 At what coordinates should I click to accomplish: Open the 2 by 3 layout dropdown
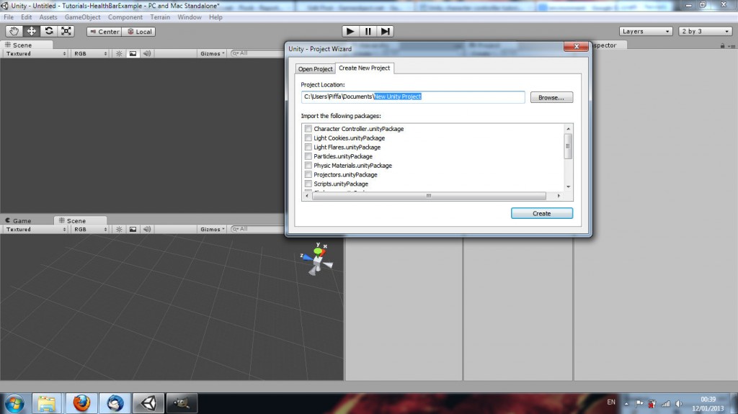(705, 31)
